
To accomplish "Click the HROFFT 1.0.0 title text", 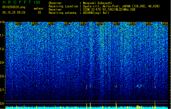I will pos(21,2).
